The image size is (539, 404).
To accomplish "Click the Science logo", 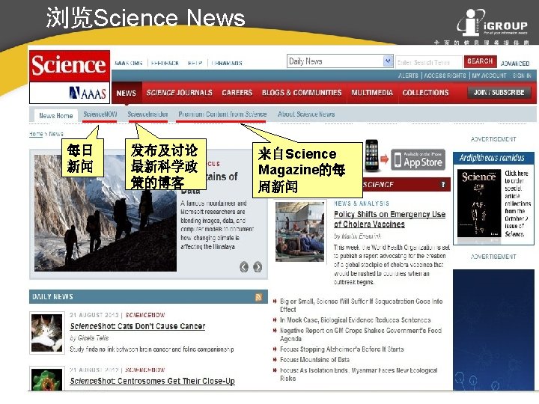I will tap(70, 66).
